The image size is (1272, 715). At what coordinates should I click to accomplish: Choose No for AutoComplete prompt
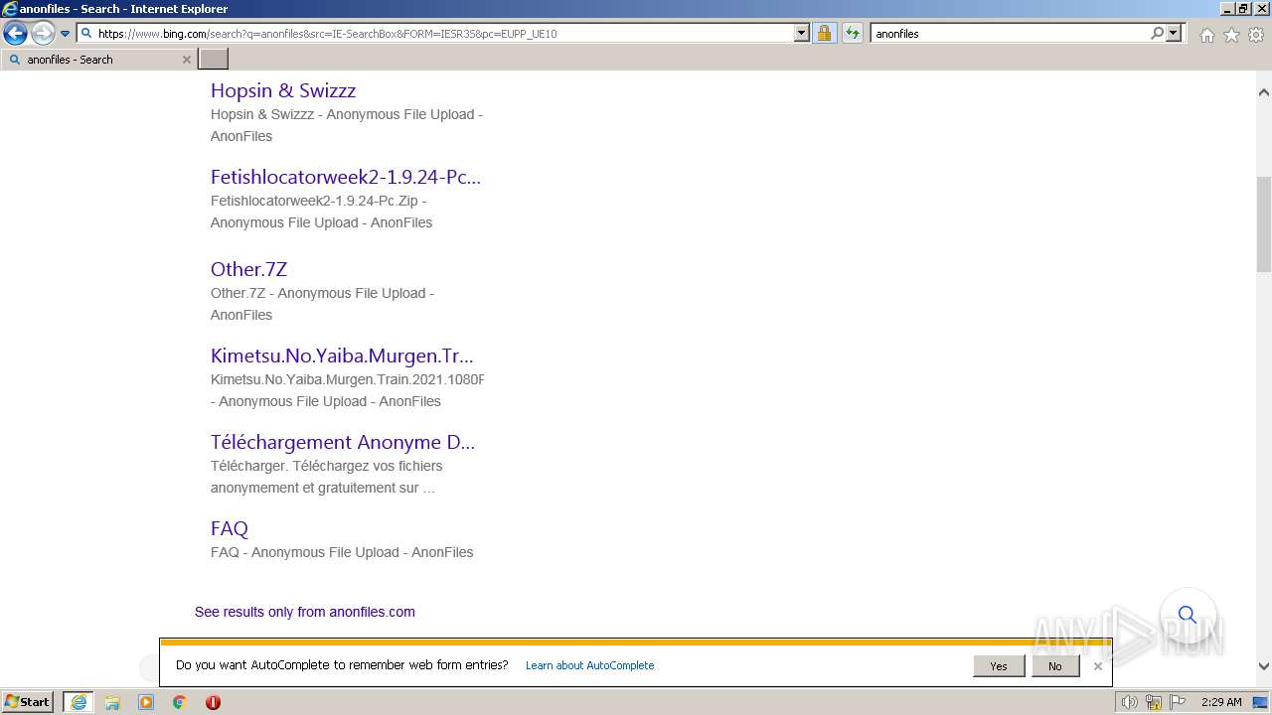(x=1054, y=666)
